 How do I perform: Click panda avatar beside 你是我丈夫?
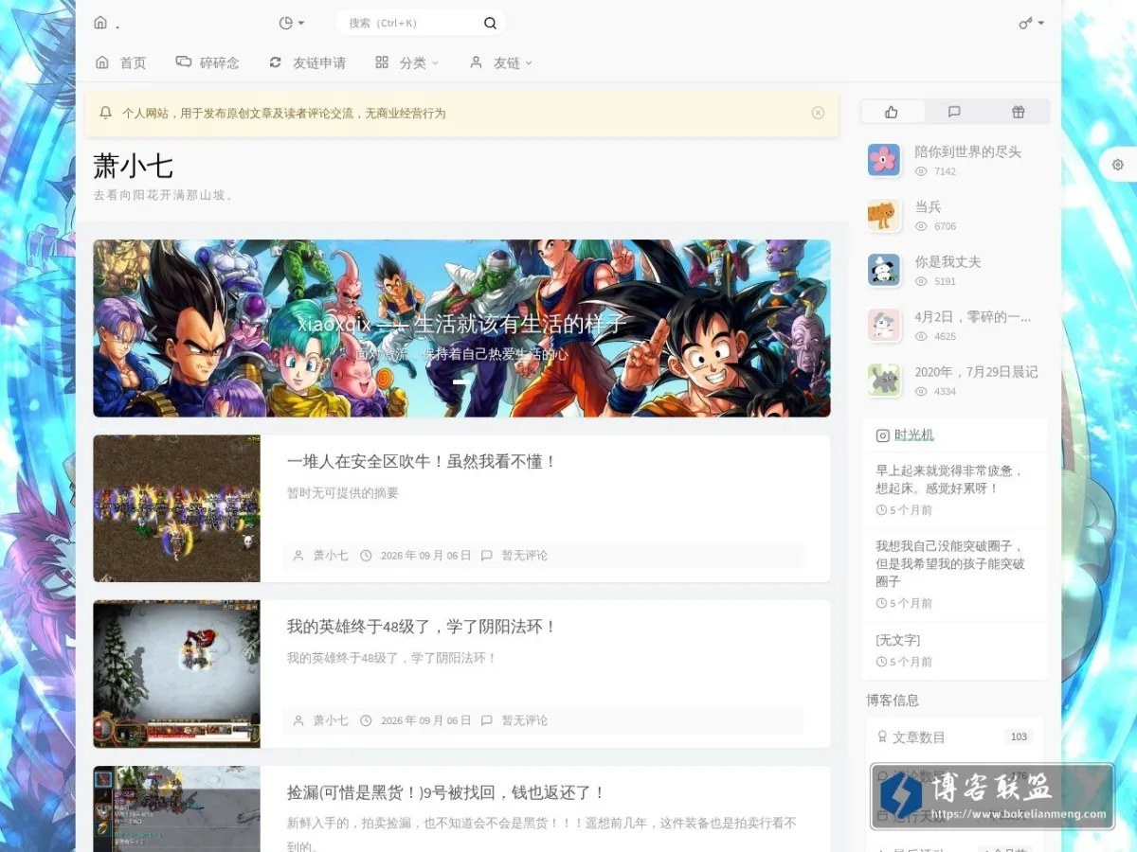click(x=884, y=270)
